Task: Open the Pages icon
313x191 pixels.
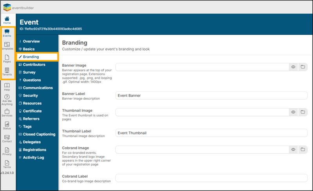Action: pos(7,59)
